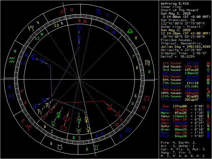Click the blue Scorpio glyph on the zodiac ring
Image resolution: width=212 pixels, height=159 pixels.
click(99, 12)
